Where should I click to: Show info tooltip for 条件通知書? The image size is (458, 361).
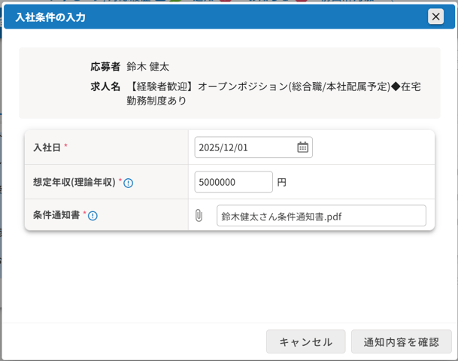point(93,216)
